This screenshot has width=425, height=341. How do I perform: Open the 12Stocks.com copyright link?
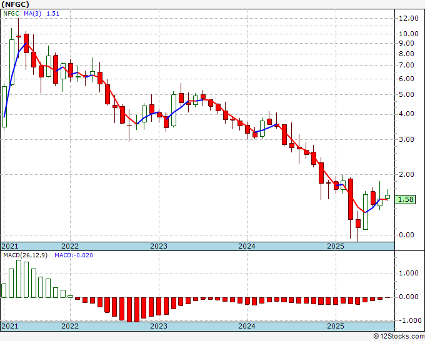point(399,337)
